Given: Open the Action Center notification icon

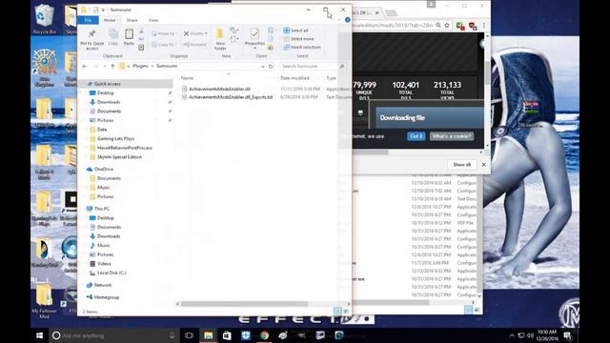Looking at the screenshot, I should pos(568,335).
